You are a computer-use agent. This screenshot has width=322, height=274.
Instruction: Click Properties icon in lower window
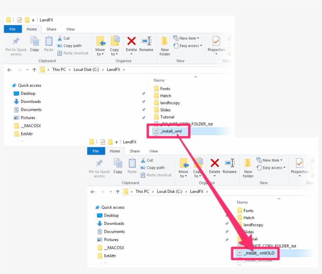(x=299, y=163)
